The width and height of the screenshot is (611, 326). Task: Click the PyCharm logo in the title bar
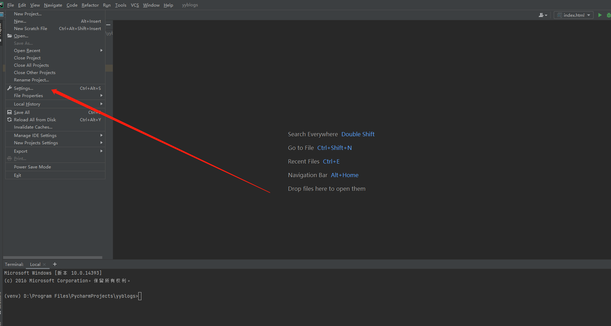click(2, 5)
